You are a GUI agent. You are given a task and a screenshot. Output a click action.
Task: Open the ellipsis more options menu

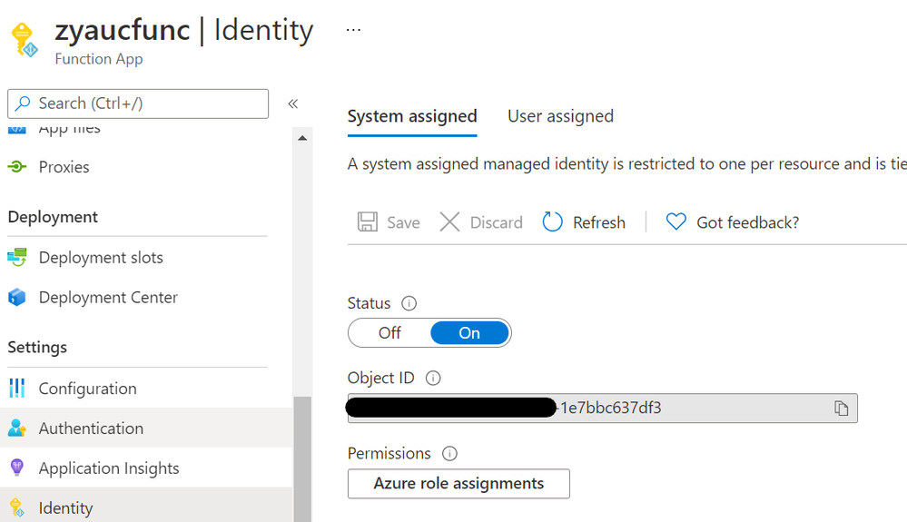click(353, 30)
